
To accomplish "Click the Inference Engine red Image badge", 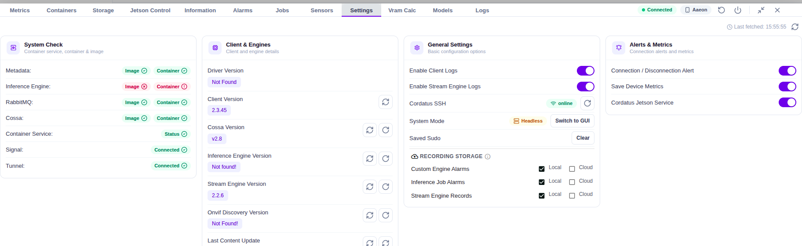I will tap(136, 87).
